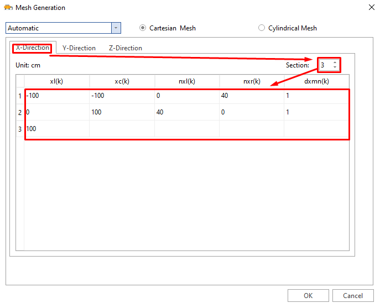Select the Cartesian Mesh radio button
The height and width of the screenshot is (308, 380).
point(143,28)
